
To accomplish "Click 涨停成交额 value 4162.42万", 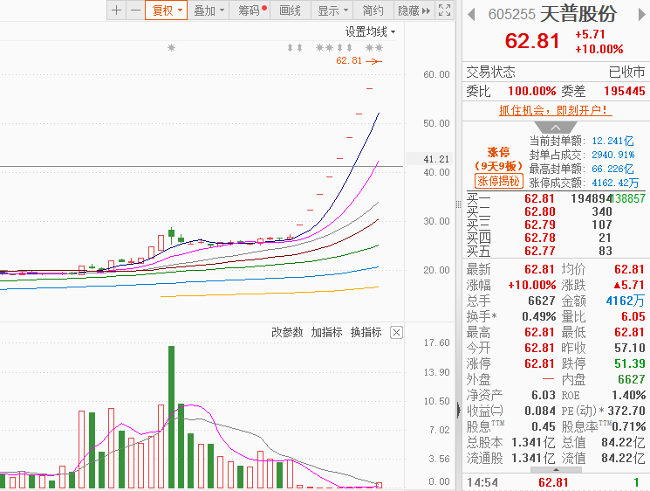I will [615, 183].
